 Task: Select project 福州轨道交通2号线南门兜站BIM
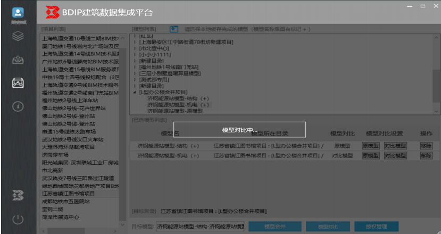[x=79, y=93]
